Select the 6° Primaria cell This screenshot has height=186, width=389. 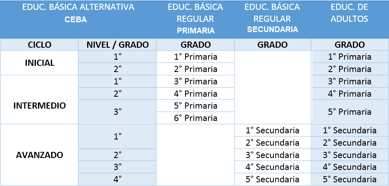point(195,118)
